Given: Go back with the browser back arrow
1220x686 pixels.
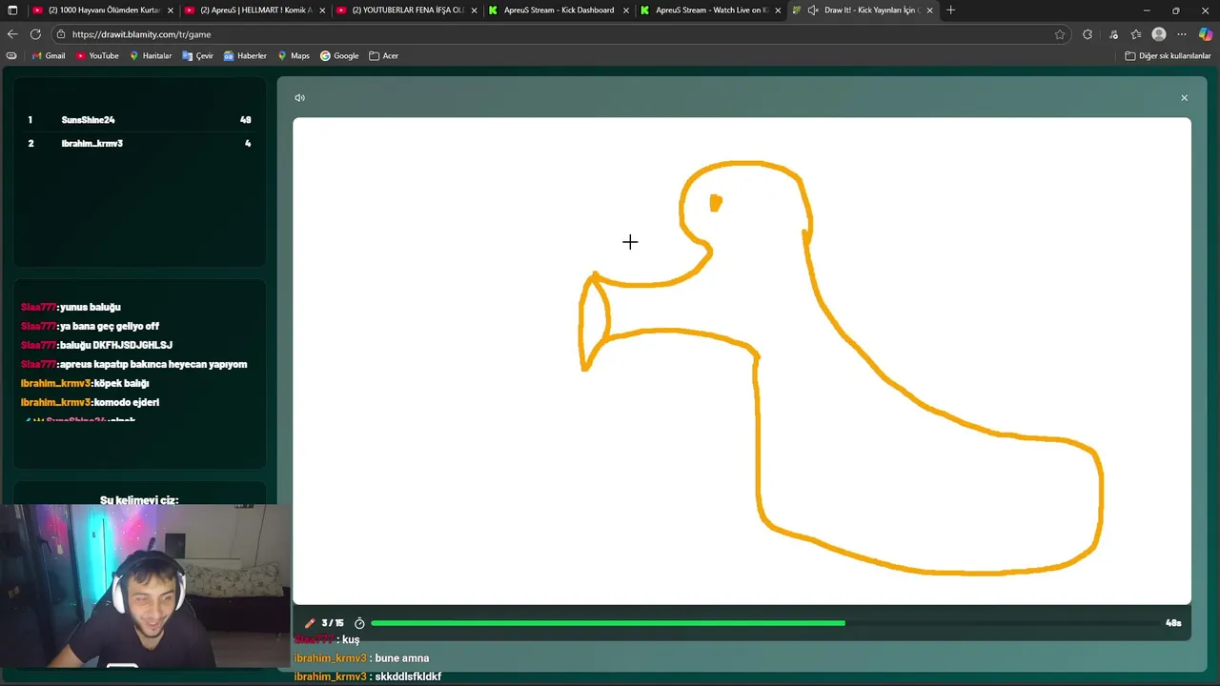Looking at the screenshot, I should point(12,34).
